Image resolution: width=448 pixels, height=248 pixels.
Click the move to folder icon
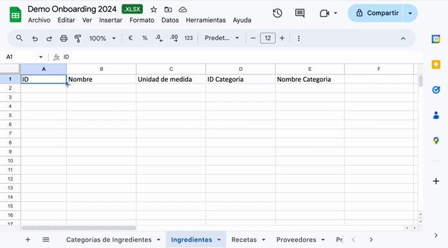tap(168, 10)
